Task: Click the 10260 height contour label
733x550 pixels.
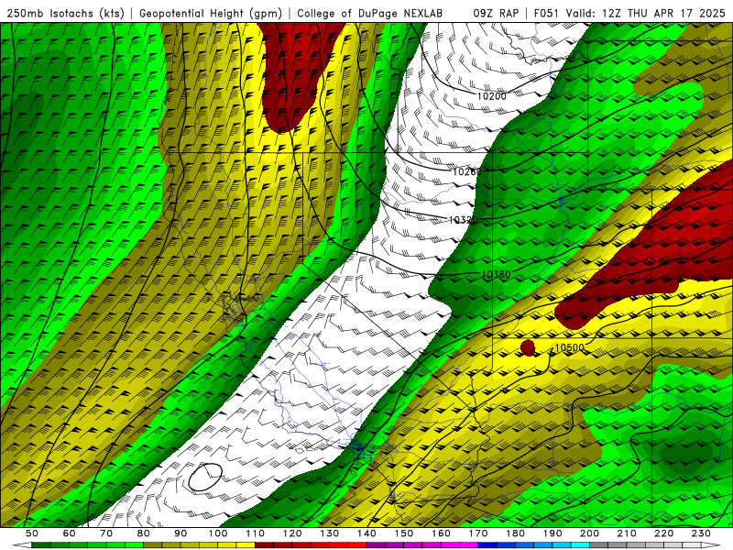Action: pos(466,171)
